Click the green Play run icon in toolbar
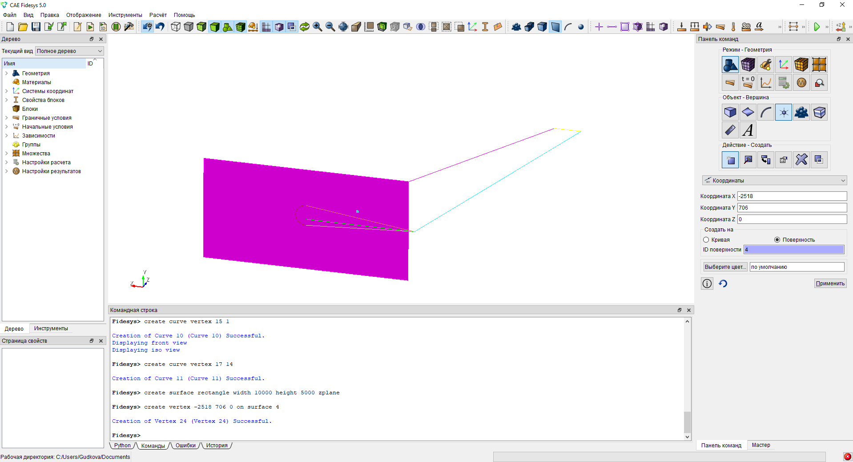853x462 pixels. pyautogui.click(x=817, y=27)
